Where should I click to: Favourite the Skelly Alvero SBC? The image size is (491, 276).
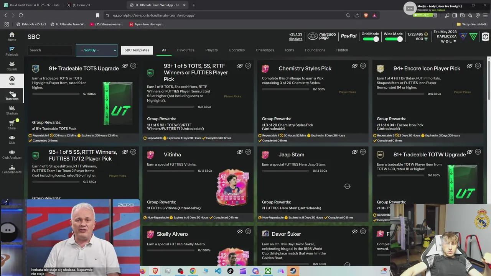pos(248,232)
